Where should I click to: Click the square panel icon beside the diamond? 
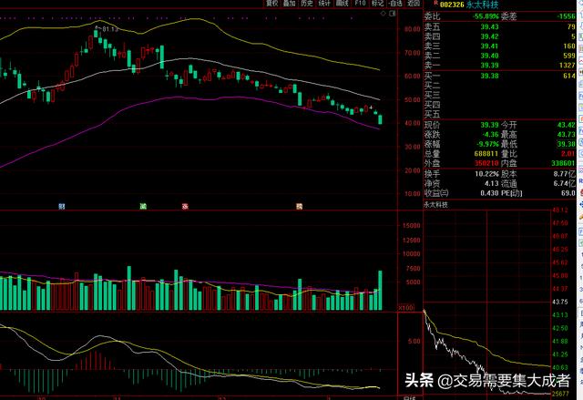[x=393, y=14]
